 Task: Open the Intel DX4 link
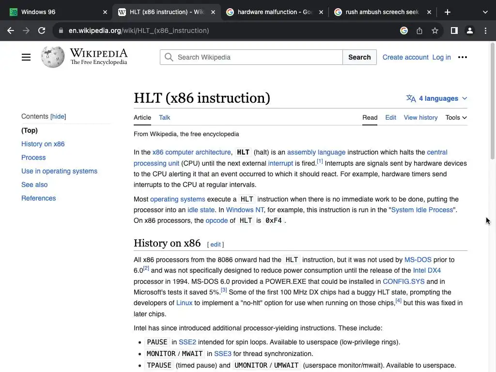[x=427, y=270]
